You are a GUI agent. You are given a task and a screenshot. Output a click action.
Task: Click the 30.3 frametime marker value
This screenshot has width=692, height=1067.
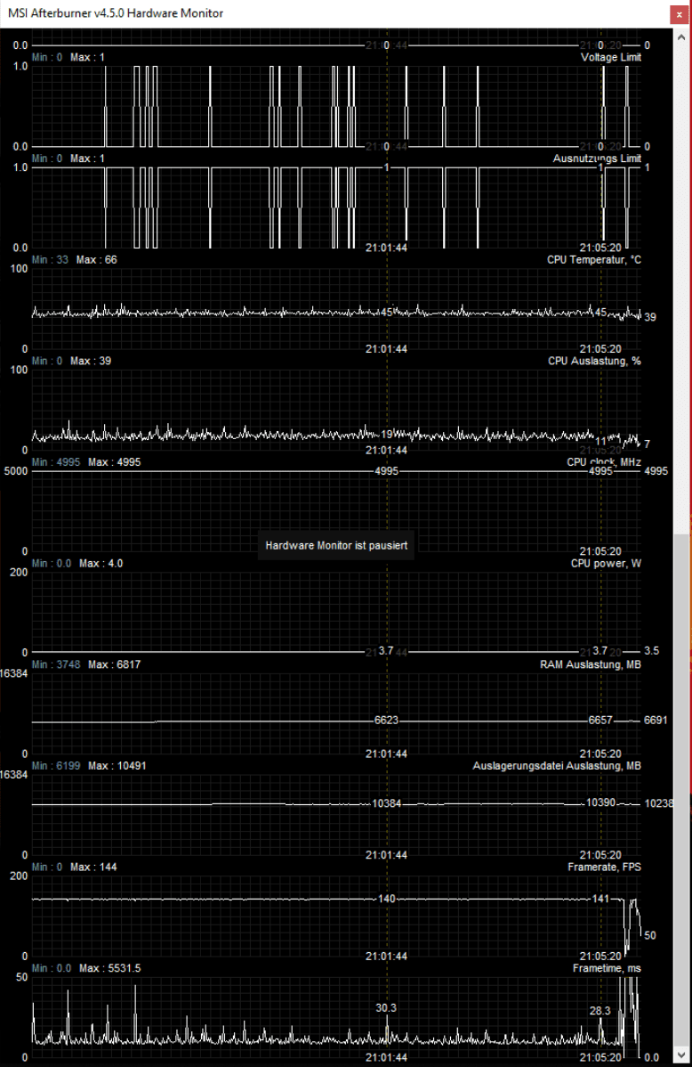(x=386, y=1008)
